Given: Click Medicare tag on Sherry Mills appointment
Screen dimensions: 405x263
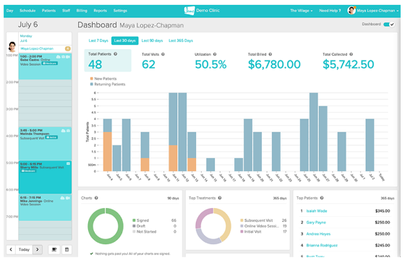Looking at the screenshot, I should pyautogui.click(x=28, y=171).
